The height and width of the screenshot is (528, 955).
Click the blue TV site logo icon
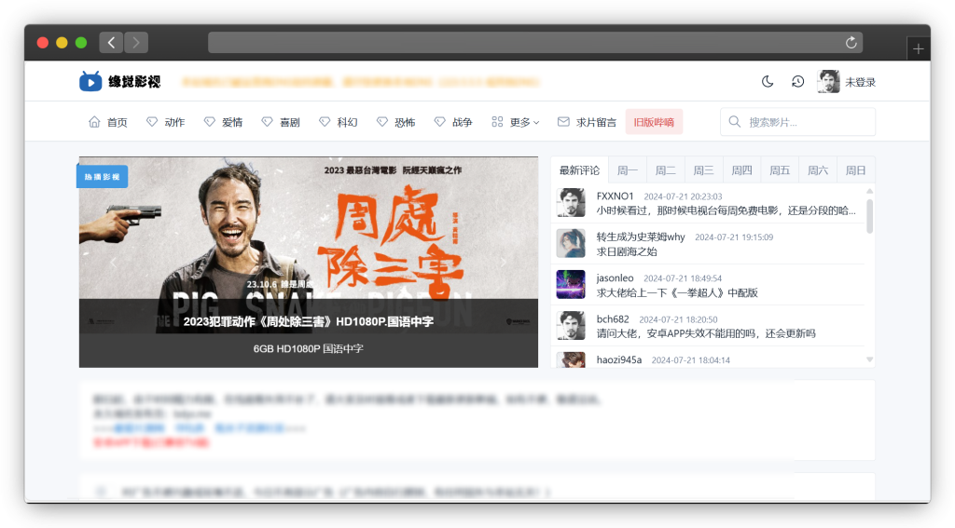(x=90, y=82)
